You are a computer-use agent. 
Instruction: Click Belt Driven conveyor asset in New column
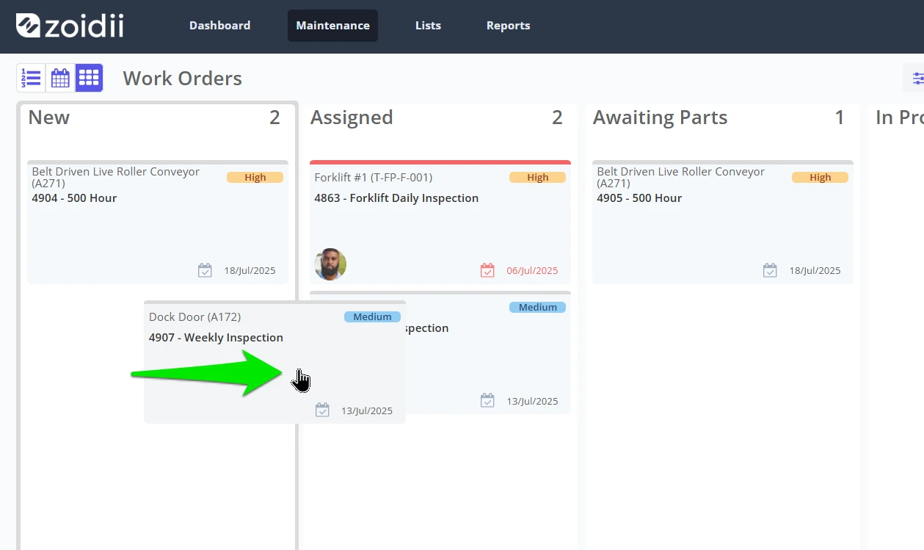pos(115,177)
